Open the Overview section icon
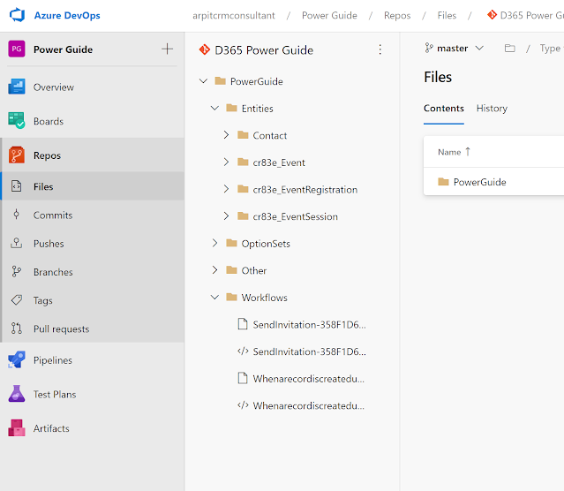This screenshot has height=491, width=564. point(17,87)
